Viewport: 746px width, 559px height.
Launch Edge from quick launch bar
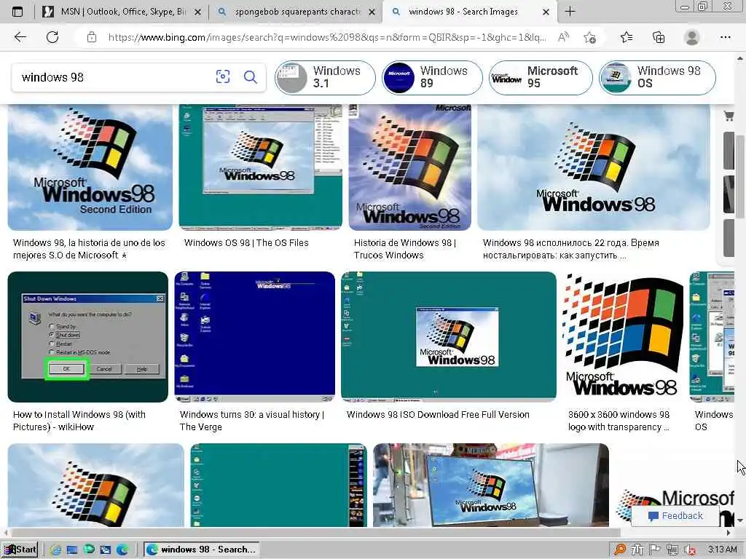coord(122,550)
